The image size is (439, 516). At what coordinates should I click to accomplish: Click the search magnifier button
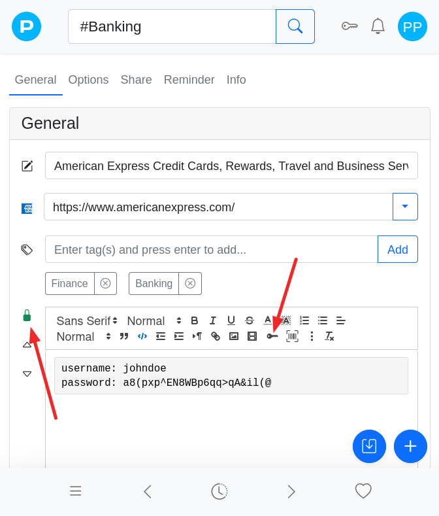tap(295, 26)
